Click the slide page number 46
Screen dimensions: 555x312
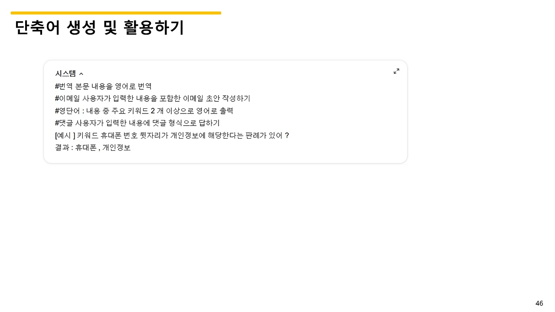tap(539, 303)
